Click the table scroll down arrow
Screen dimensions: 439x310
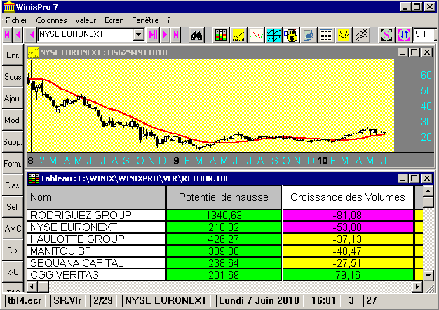tap(428, 276)
